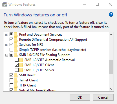Click the scrollbar up arrow

pos(111,34)
